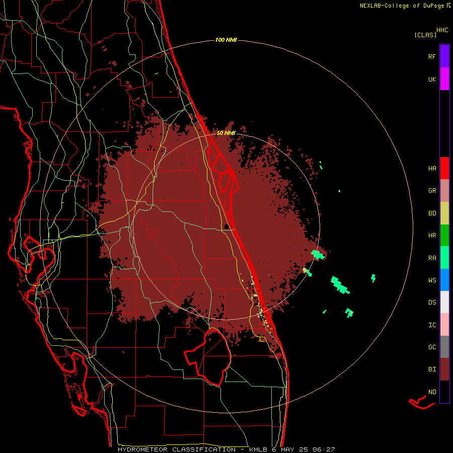
Task: Click the 'GR' legend label
Action: [x=432, y=191]
